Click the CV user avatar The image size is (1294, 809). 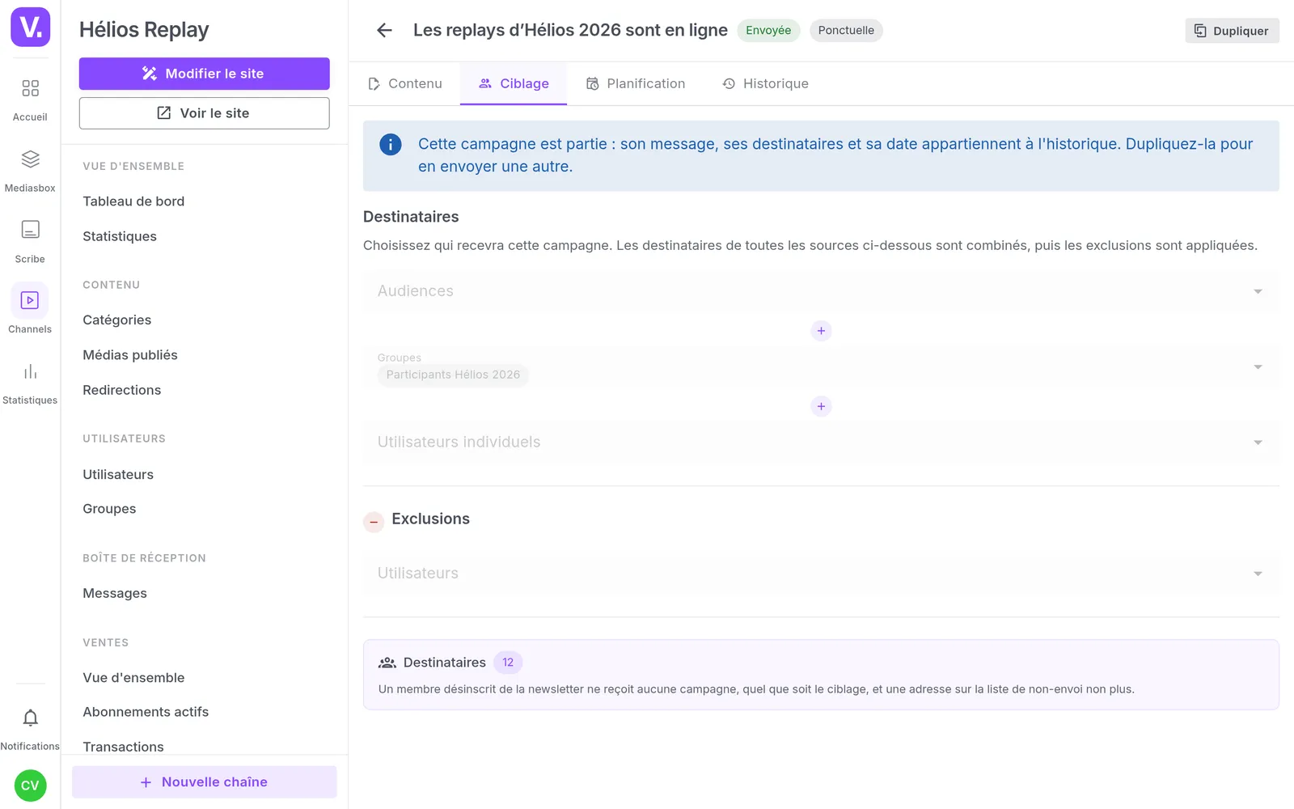[x=30, y=786]
